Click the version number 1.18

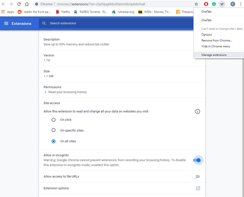pos(47,60)
